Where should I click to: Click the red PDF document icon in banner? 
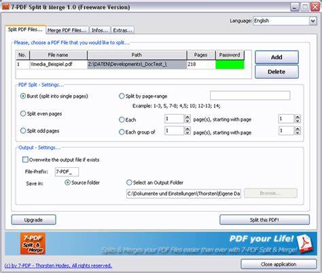click(304, 244)
